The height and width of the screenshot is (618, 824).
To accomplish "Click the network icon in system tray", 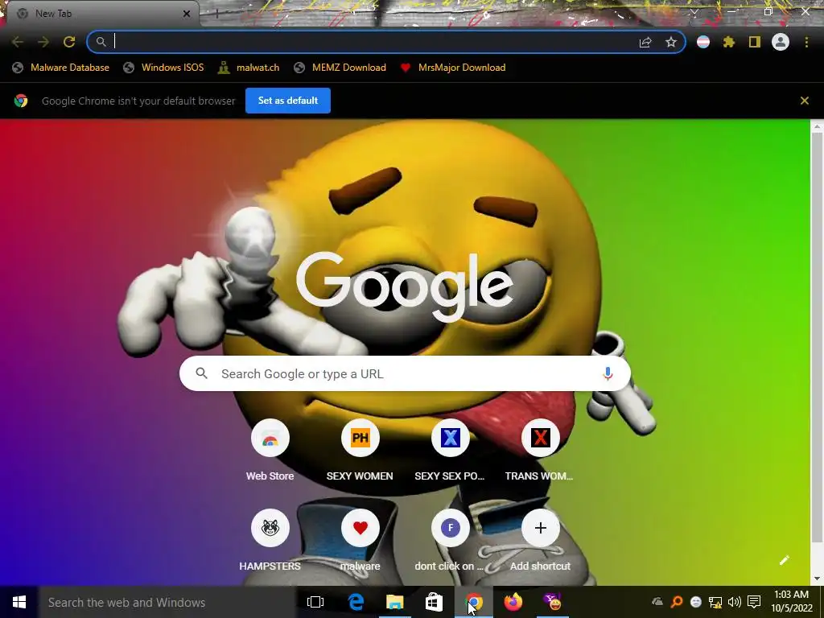I will 715,602.
